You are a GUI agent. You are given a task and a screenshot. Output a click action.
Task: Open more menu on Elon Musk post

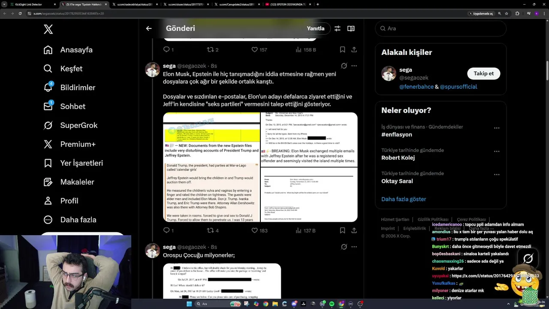(x=354, y=66)
